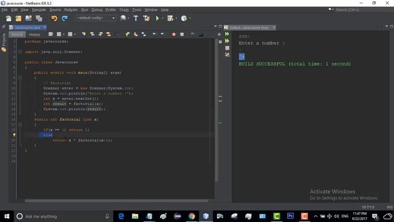Open the Navigate menu
394x222 pixels.
pos(39,10)
